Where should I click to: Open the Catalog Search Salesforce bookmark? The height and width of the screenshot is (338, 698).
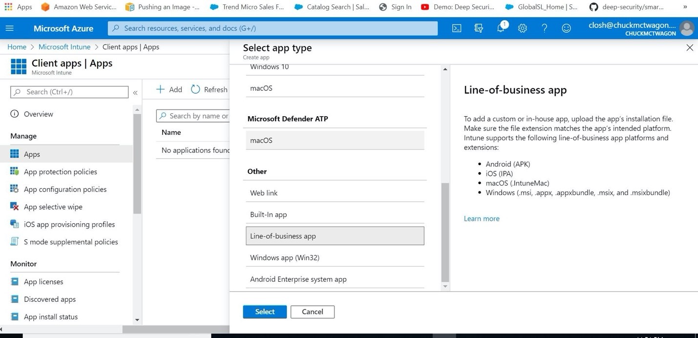pyautogui.click(x=331, y=7)
